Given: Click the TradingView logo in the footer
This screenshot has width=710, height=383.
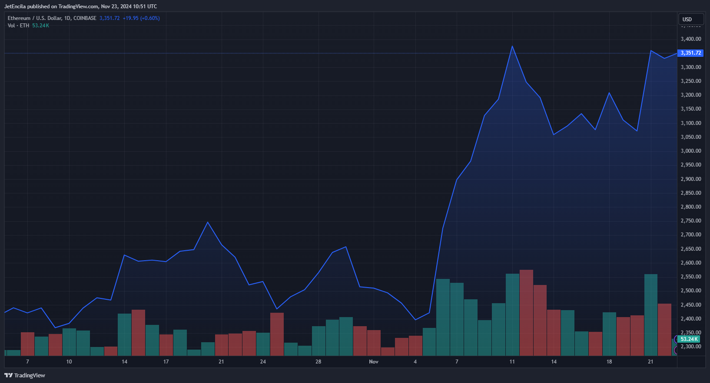Looking at the screenshot, I should [25, 375].
